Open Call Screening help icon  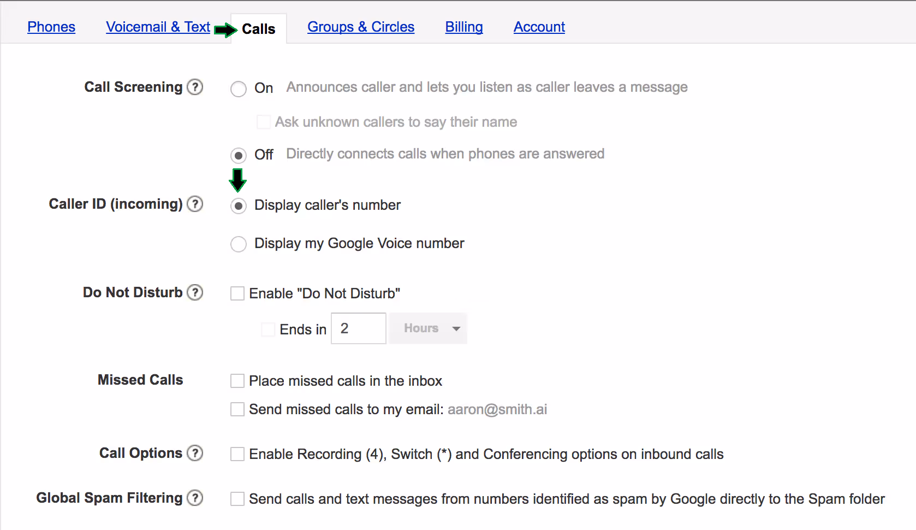(195, 87)
